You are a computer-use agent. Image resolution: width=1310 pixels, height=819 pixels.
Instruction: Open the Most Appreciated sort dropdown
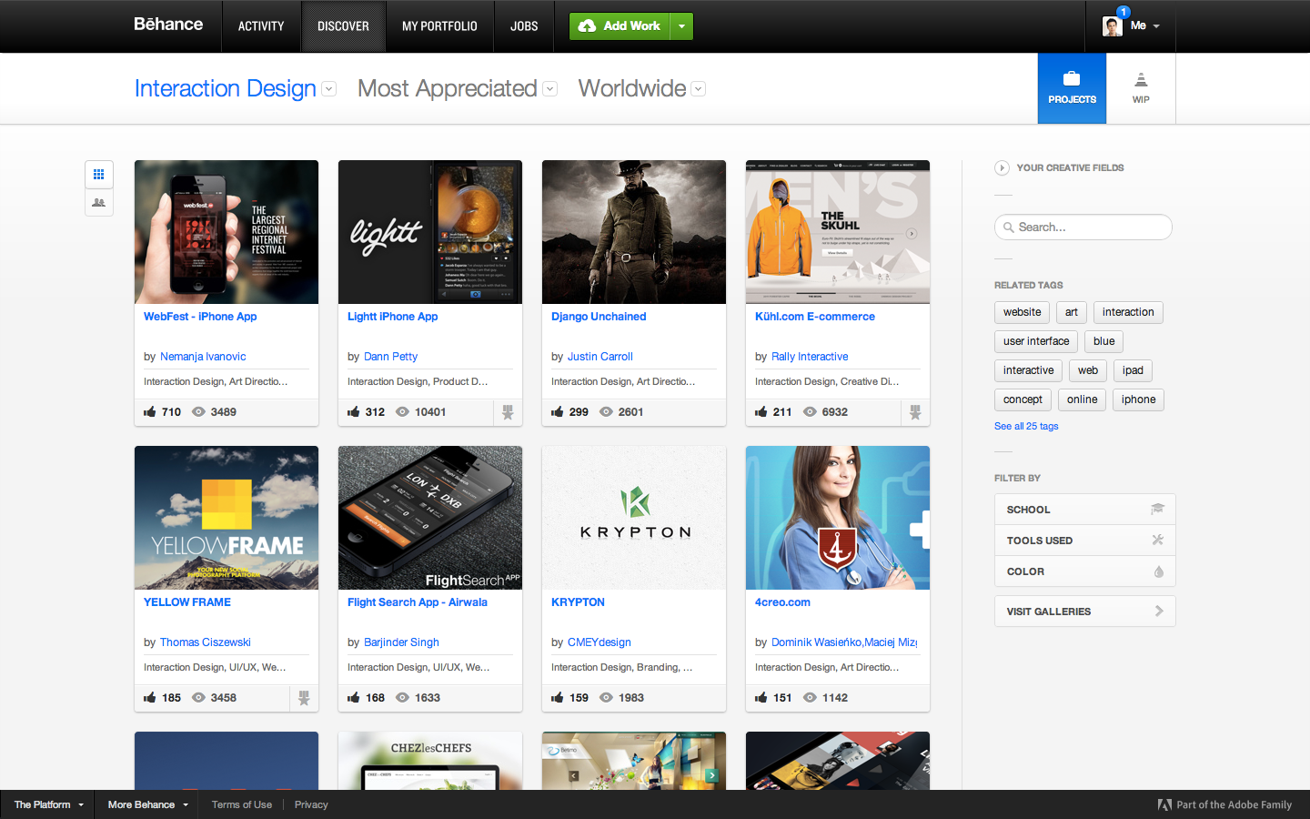pos(549,89)
